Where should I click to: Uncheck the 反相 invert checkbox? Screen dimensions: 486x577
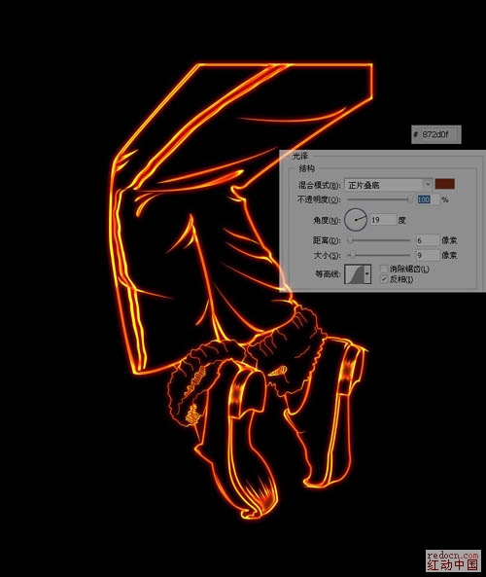[x=384, y=279]
